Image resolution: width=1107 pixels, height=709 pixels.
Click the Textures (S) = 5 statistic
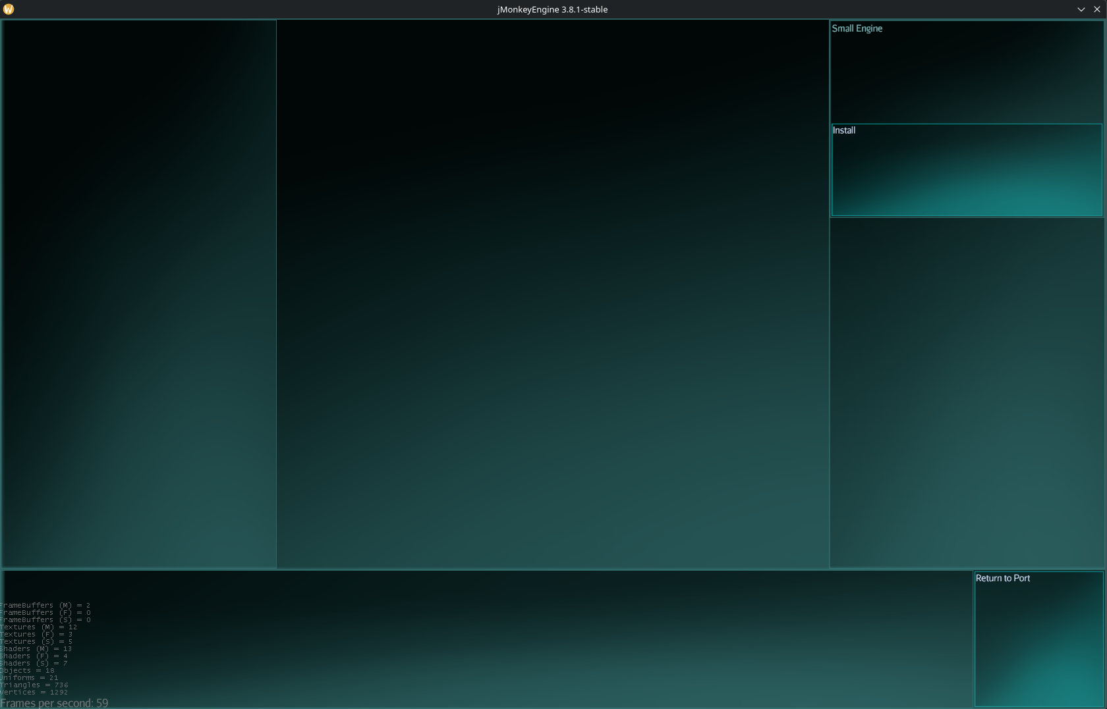36,641
